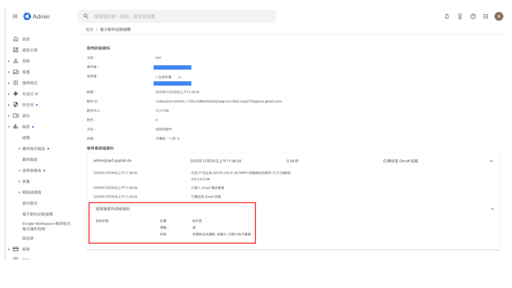Click the 已傳送至 Gmail 信箱 row status
512x288 pixels.
pos(400,161)
